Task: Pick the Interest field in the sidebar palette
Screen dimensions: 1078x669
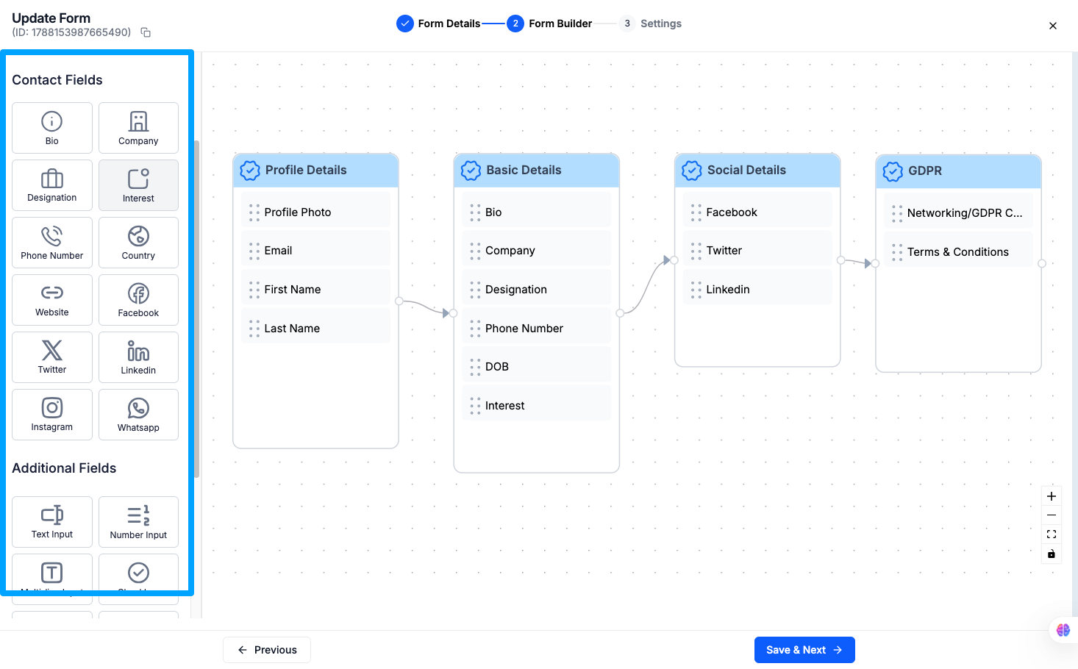Action: pyautogui.click(x=138, y=185)
